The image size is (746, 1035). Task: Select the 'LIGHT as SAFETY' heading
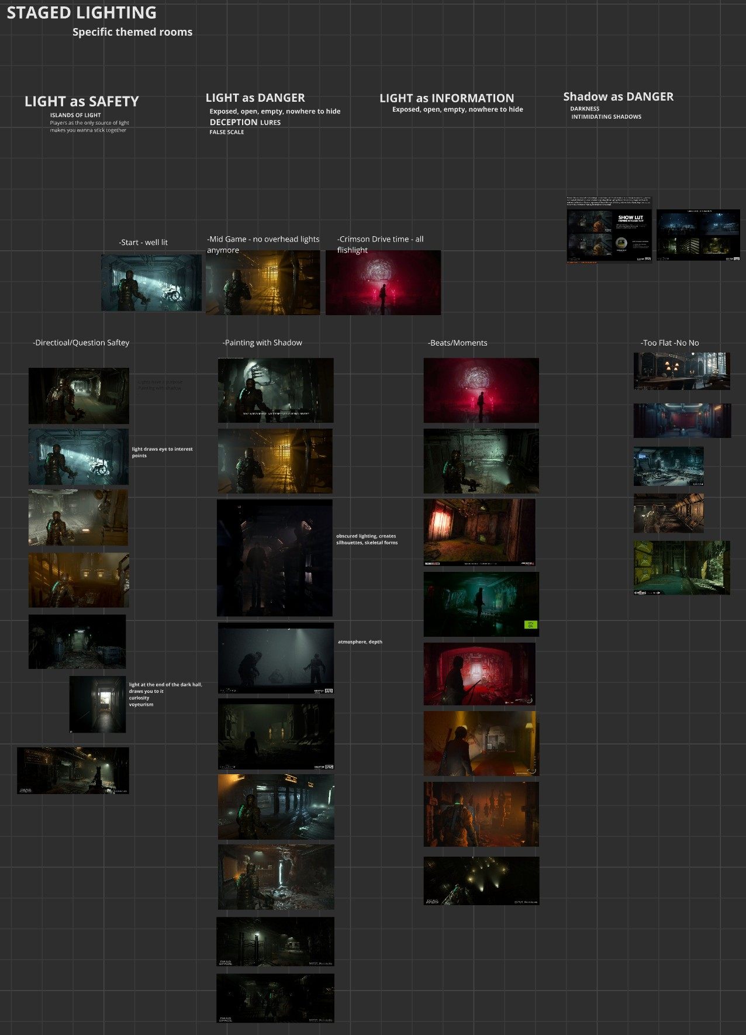pyautogui.click(x=82, y=102)
